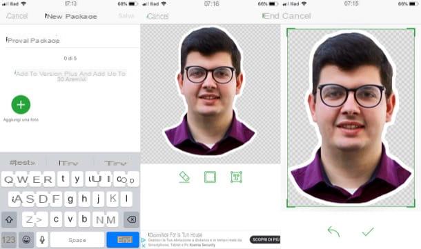Screen dimensions: 421x249
Task: Tap the keyboard shift arrow key
Action: pos(9,219)
